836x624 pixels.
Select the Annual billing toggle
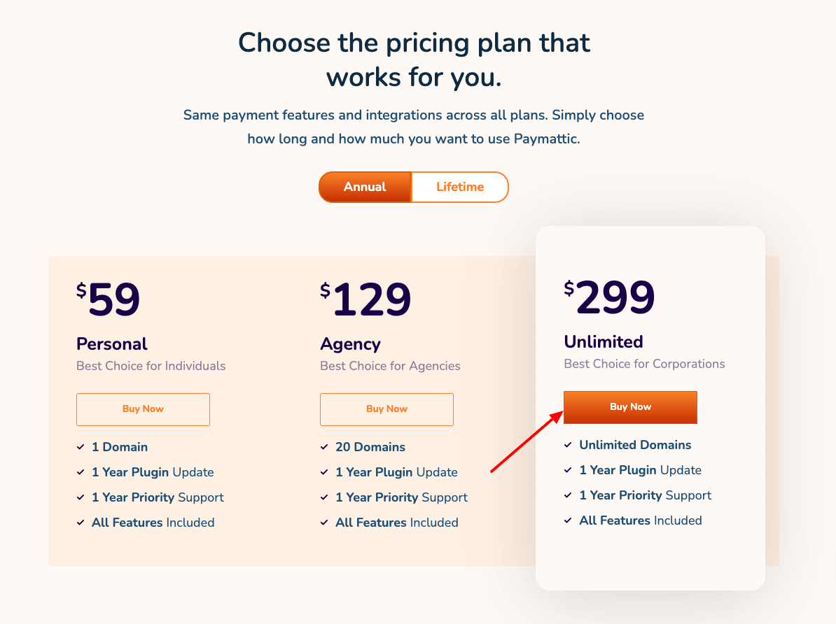[365, 187]
